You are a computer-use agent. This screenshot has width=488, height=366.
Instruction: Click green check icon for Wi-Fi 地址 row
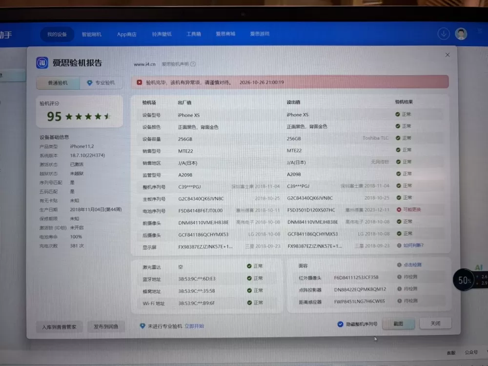tap(249, 303)
